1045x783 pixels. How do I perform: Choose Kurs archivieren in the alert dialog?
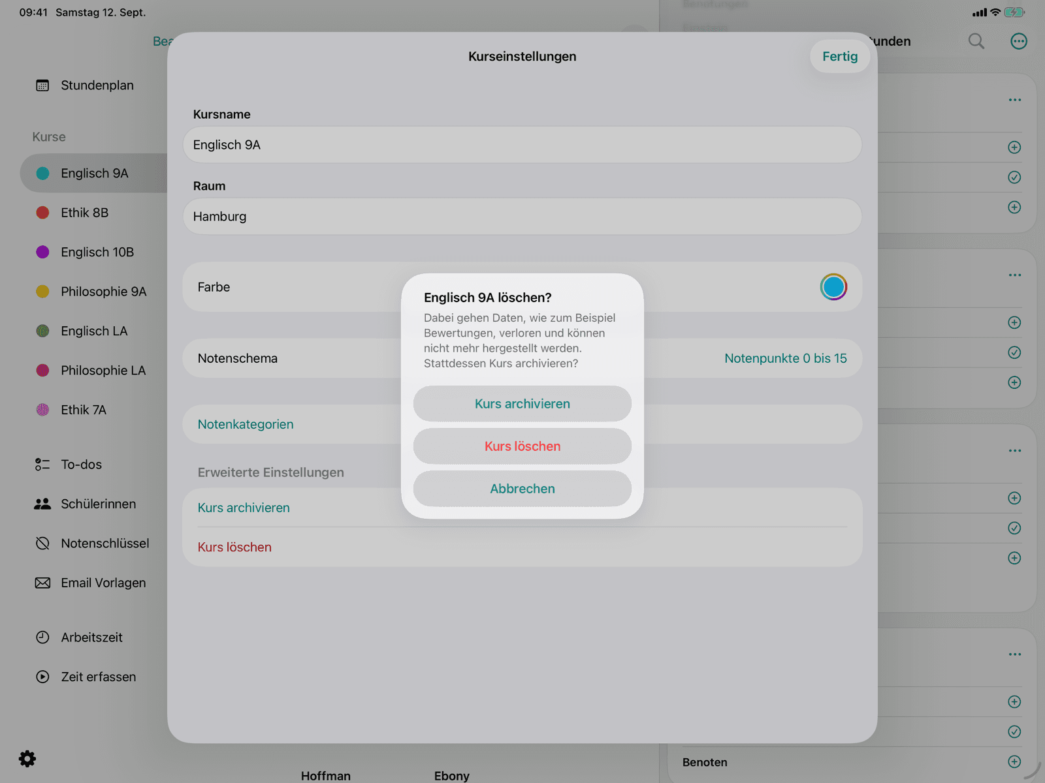coord(522,404)
